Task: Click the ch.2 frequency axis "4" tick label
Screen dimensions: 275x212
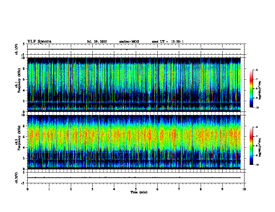Action: coord(24,148)
